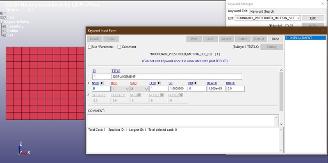The height and width of the screenshot is (163, 328).
Task: Click the VAD field label link
Action: pyautogui.click(x=133, y=83)
